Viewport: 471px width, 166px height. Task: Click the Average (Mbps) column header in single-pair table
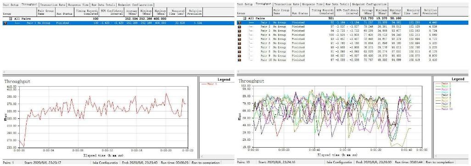point(131,12)
